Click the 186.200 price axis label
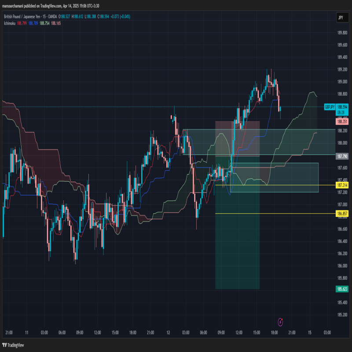Screen dimensions: 352x352 (x=342, y=253)
